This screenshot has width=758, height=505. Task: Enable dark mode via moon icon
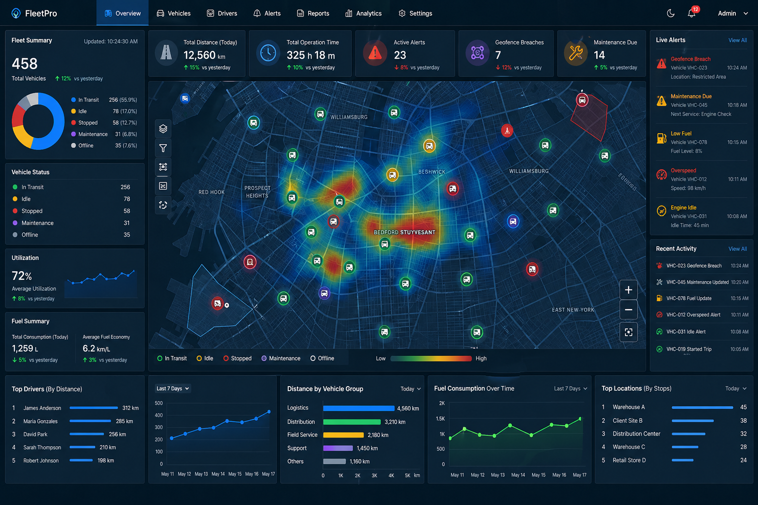(x=671, y=13)
